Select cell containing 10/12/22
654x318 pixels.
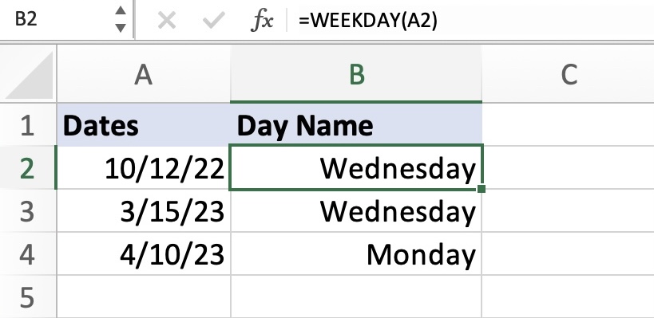[x=144, y=167]
